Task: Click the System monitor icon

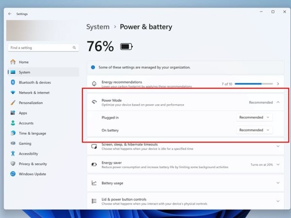Action: [13, 72]
